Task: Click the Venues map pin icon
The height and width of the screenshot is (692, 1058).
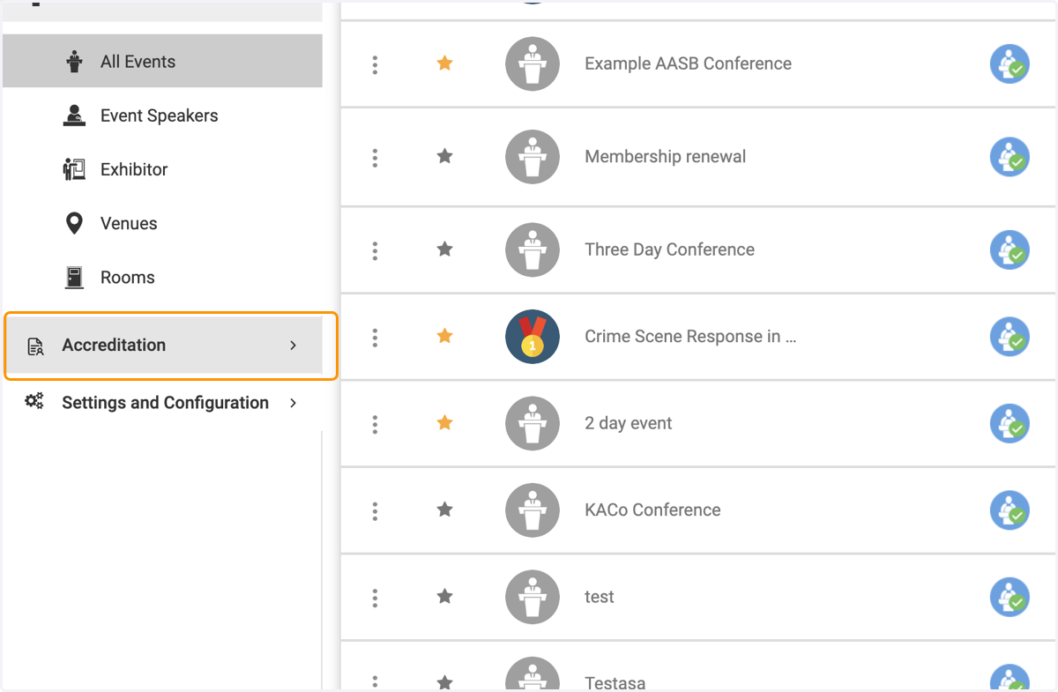Action: coord(74,223)
